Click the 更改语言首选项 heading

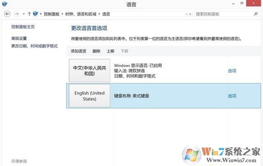pyautogui.click(x=89, y=28)
